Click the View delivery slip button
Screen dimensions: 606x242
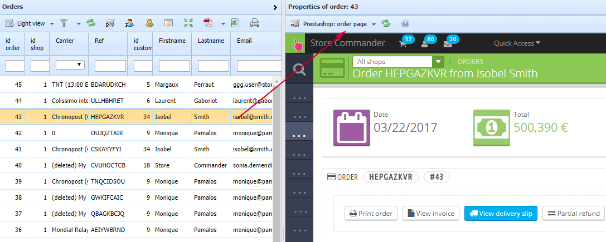coord(500,213)
